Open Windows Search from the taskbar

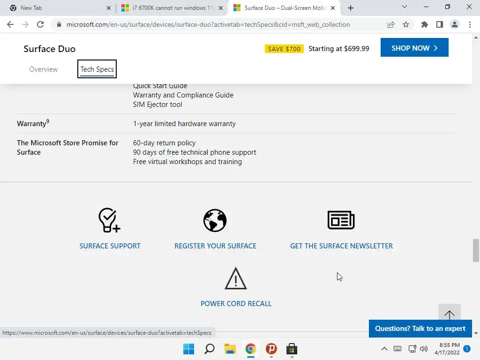tap(210, 349)
